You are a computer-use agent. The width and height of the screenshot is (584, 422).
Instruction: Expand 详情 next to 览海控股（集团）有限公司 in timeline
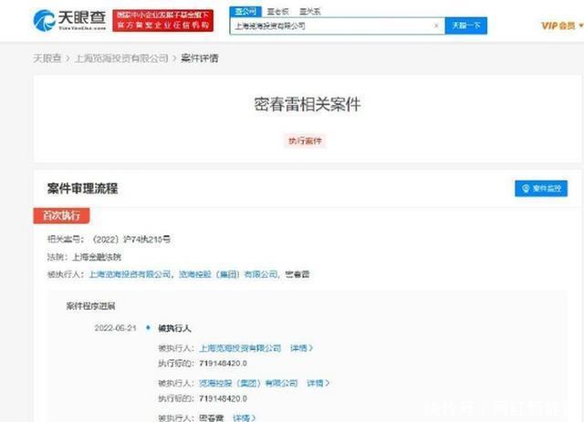click(x=318, y=383)
